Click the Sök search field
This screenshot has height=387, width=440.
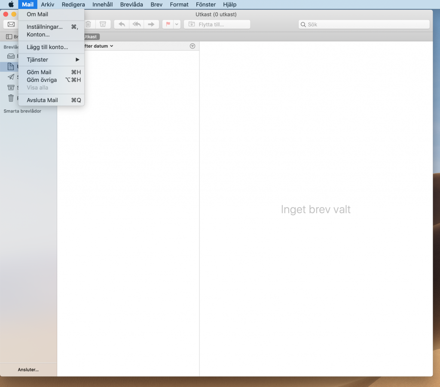click(x=364, y=24)
